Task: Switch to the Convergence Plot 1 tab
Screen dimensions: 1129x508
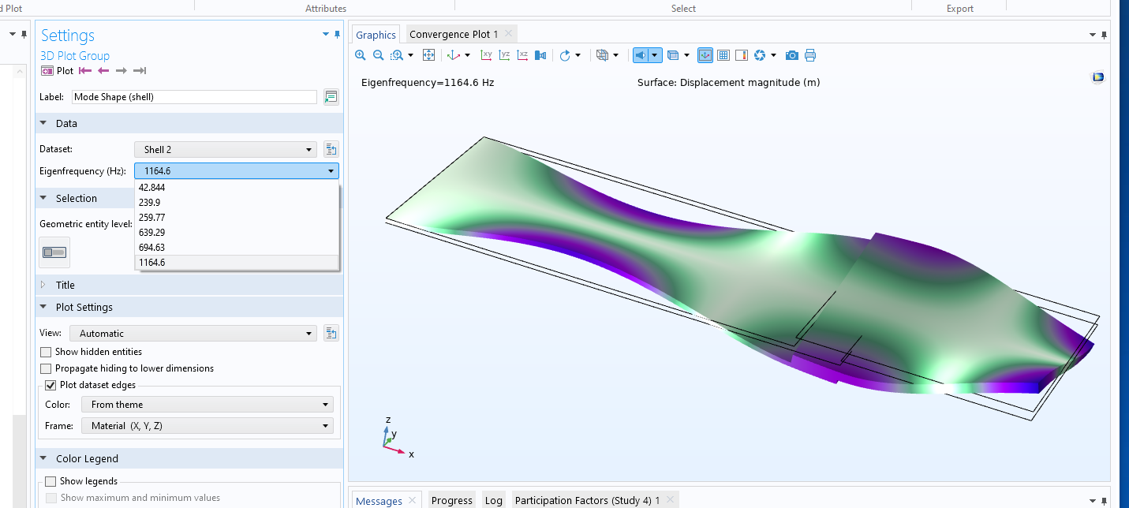Action: coord(454,34)
